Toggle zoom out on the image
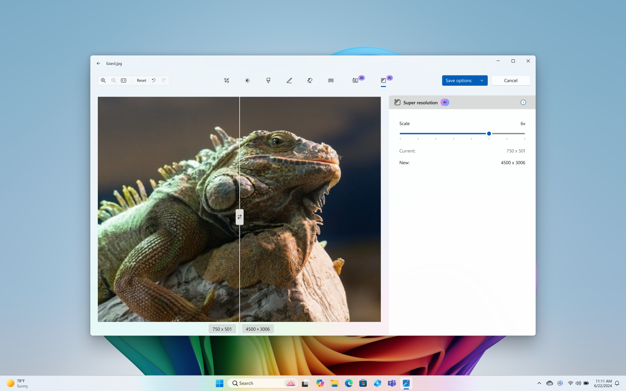 (x=113, y=80)
